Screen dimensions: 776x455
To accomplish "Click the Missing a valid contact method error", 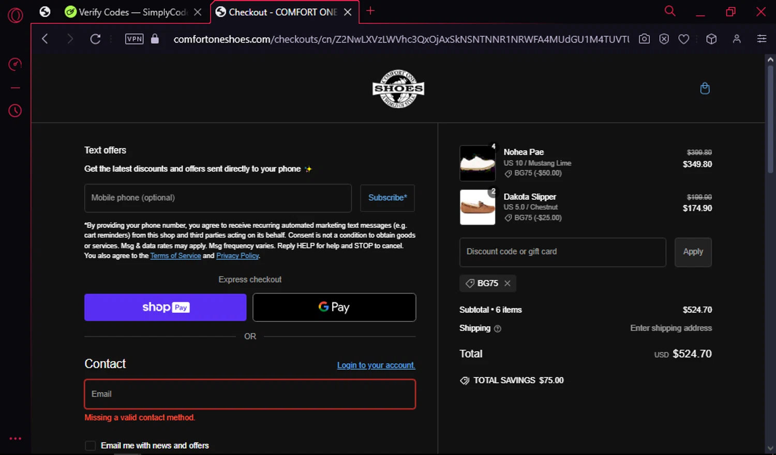I will (x=140, y=418).
